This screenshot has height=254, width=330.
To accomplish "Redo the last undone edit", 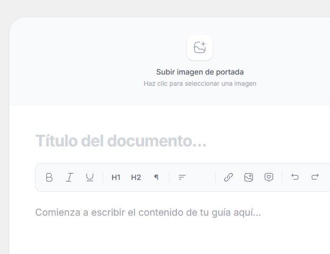I will point(315,177).
